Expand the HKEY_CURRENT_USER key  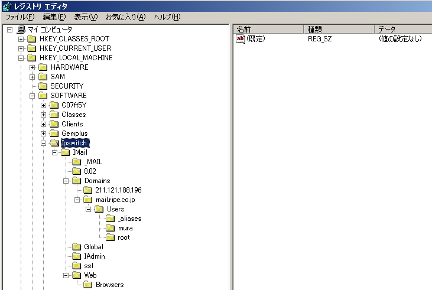point(21,48)
